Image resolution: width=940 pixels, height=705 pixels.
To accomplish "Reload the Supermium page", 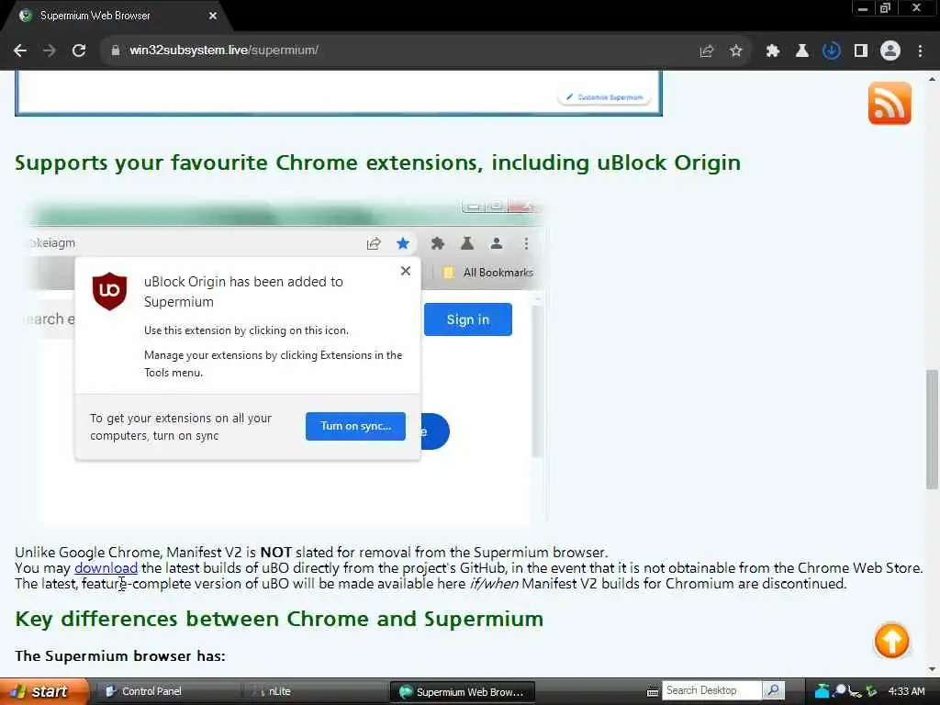I will (x=79, y=50).
